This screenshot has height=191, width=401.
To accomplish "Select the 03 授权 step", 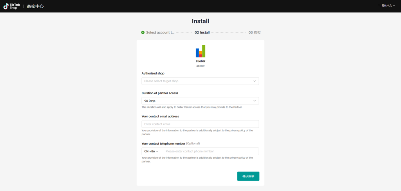I will 255,33.
